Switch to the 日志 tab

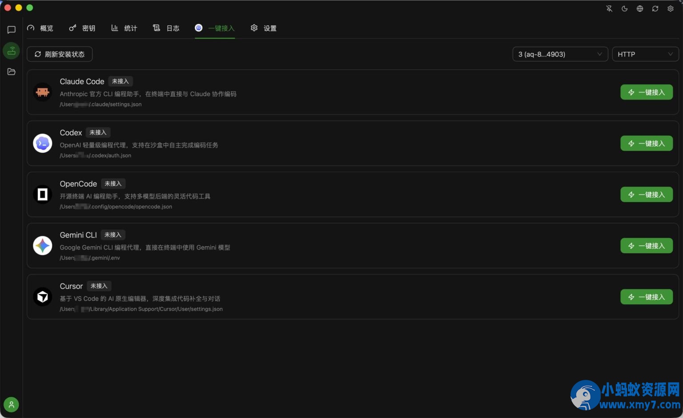point(166,28)
